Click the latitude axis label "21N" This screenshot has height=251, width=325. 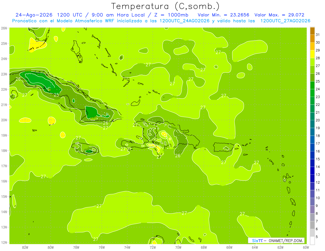pyautogui.click(x=4, y=105)
